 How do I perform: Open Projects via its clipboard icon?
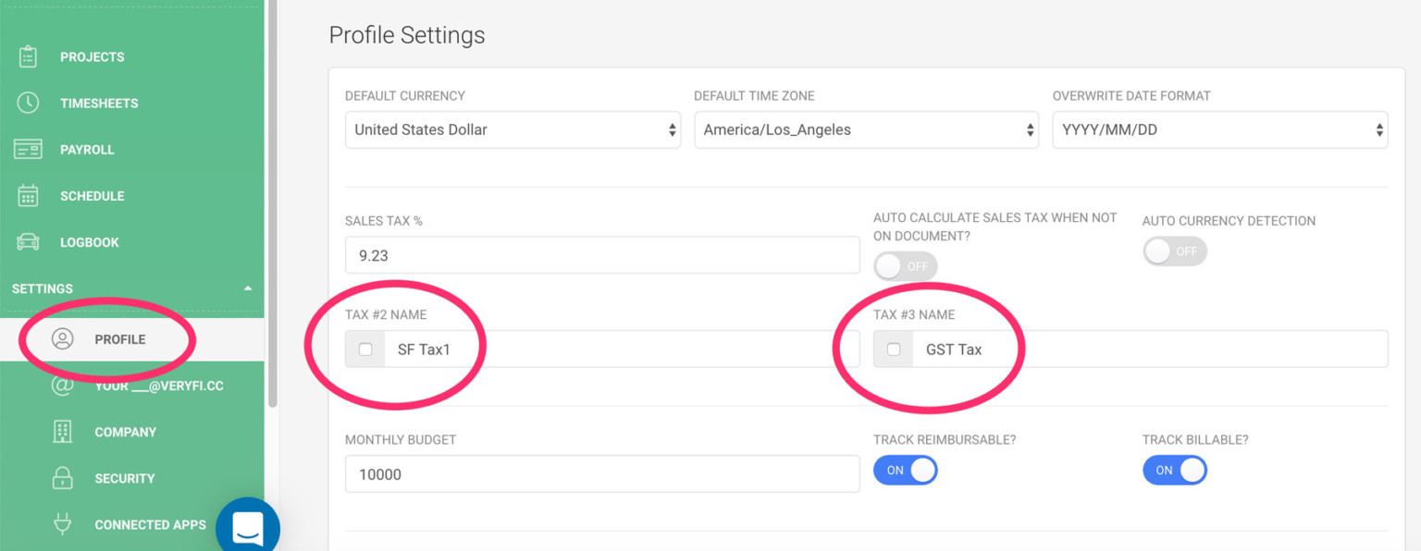[28, 56]
